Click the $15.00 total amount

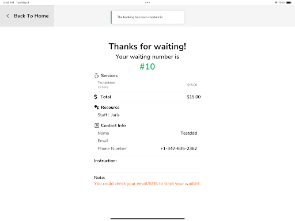click(194, 97)
